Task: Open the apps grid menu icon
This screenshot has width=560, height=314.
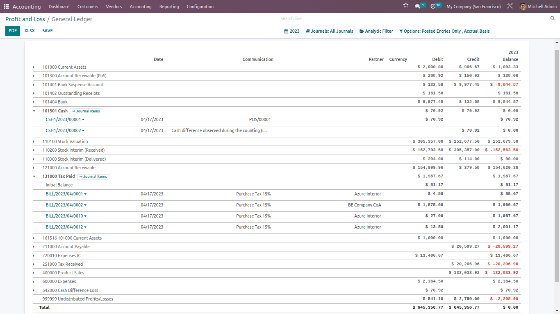Action: click(6, 7)
